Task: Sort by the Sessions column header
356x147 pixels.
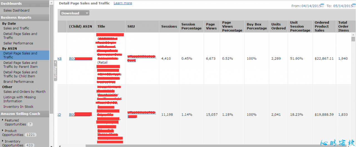Action: (x=169, y=26)
